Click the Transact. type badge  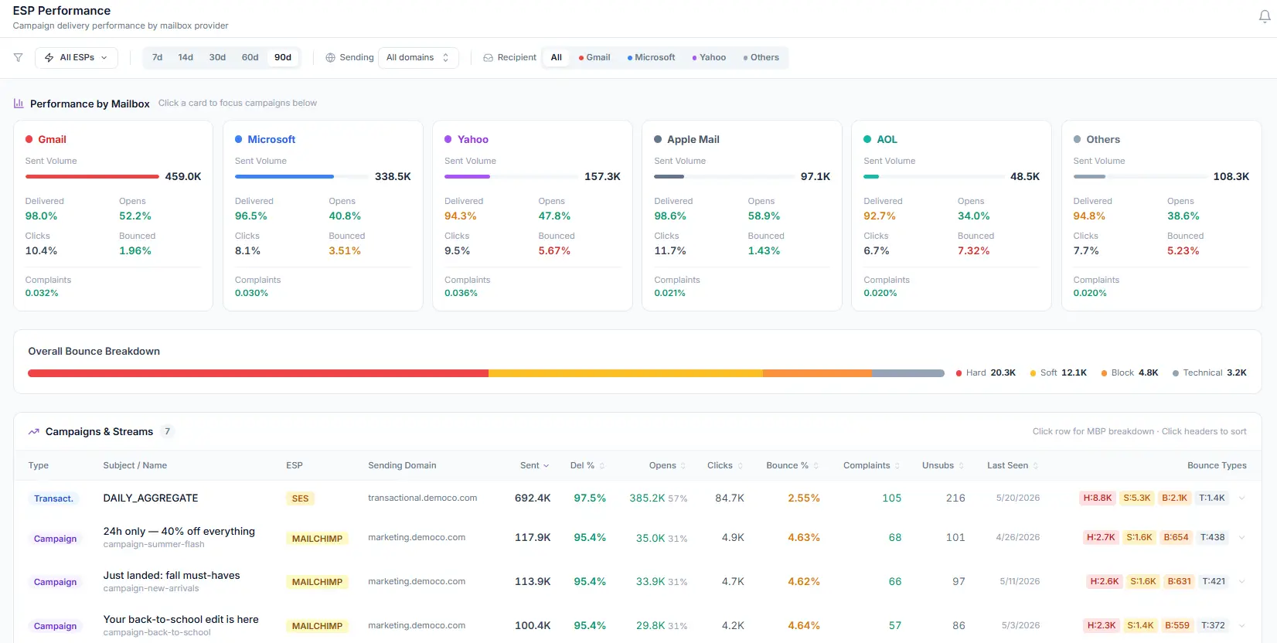(53, 498)
